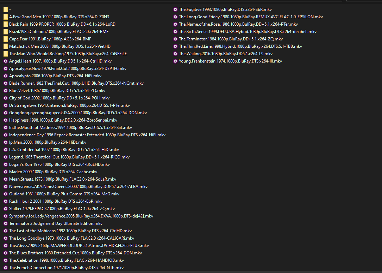Click the Dr.Strangelove.1964 video icon

[6, 105]
